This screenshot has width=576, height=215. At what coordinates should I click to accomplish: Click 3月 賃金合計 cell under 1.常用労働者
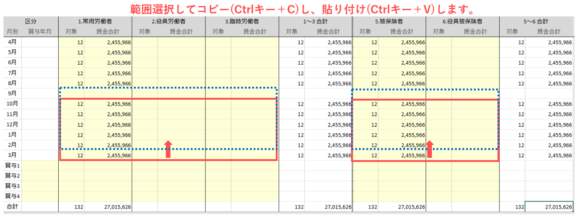pos(108,156)
